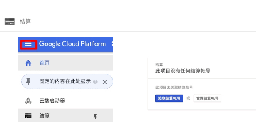Image resolution: width=256 pixels, height=138 pixels.
Task: Click the Google Cloud Platform title
Action: [72, 44]
